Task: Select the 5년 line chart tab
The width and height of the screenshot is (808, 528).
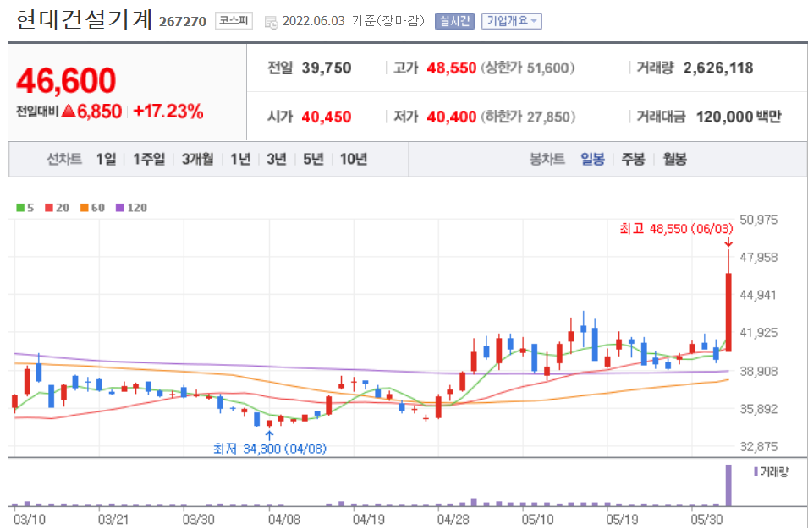Action: click(313, 159)
